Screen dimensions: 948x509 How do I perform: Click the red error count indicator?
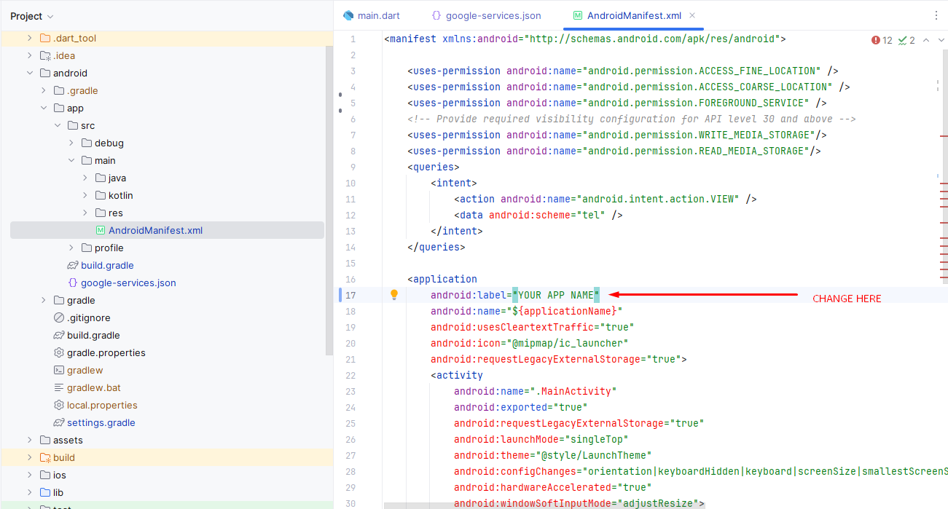point(882,40)
